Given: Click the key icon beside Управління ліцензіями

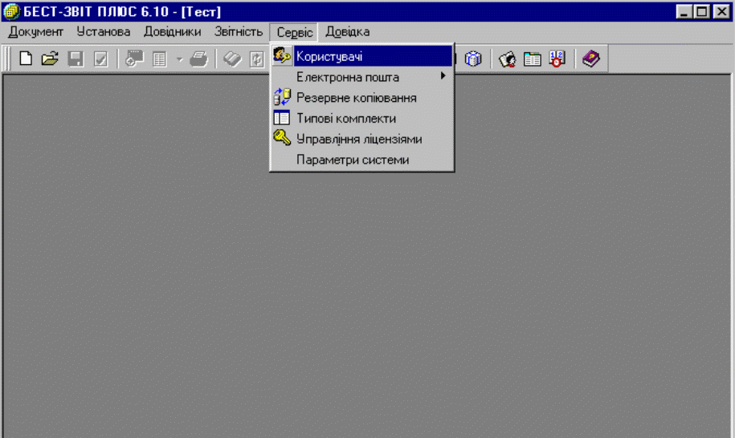Looking at the screenshot, I should pos(282,139).
